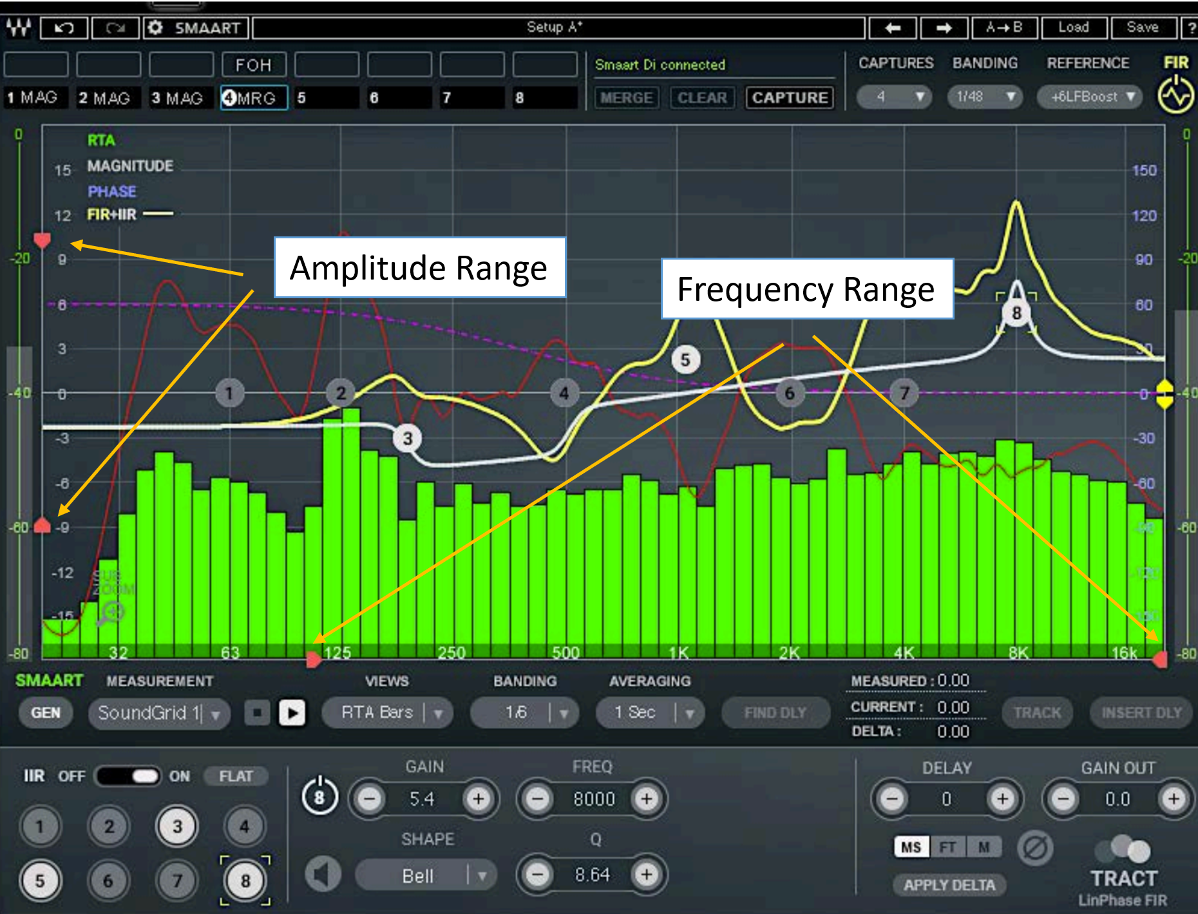1198x914 pixels.
Task: Open SMAART settings gear
Action: click(x=155, y=28)
